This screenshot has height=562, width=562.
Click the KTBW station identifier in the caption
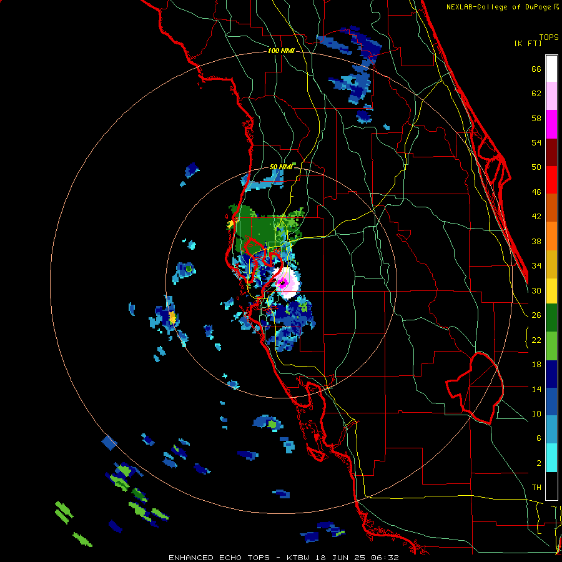[298, 558]
